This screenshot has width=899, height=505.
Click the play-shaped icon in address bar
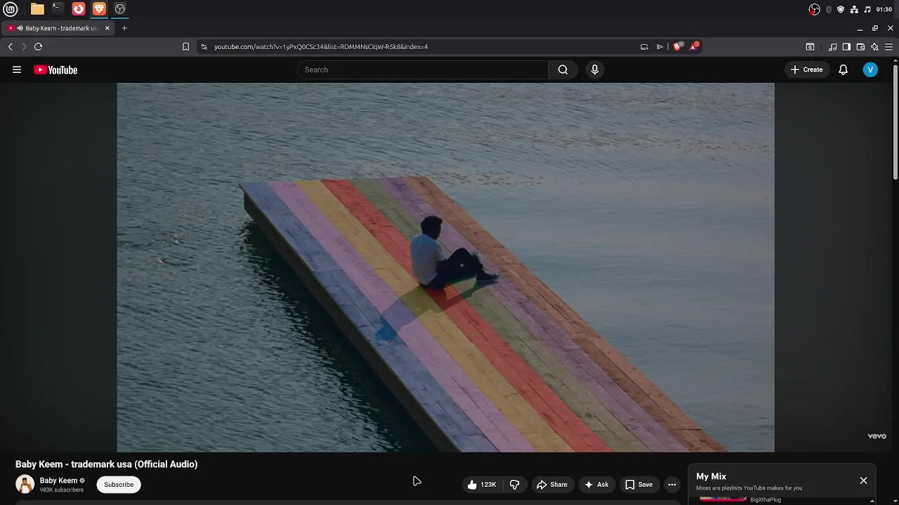click(660, 46)
